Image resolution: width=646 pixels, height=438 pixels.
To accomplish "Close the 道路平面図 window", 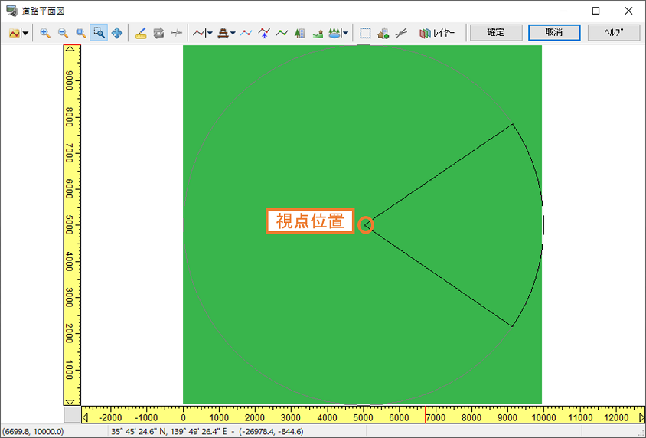I will [x=628, y=11].
